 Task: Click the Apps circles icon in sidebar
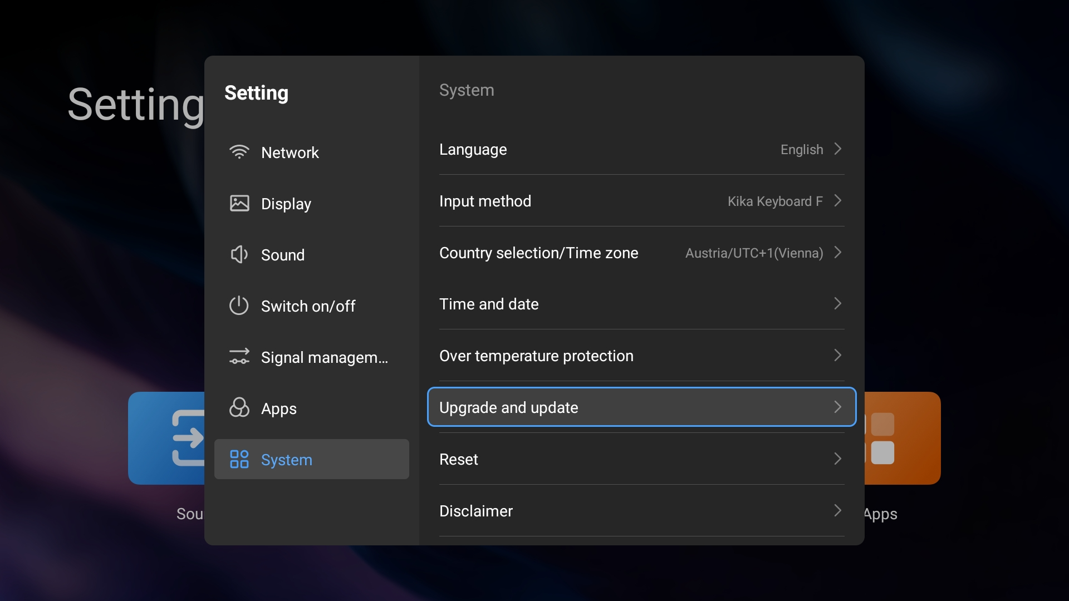pos(239,408)
